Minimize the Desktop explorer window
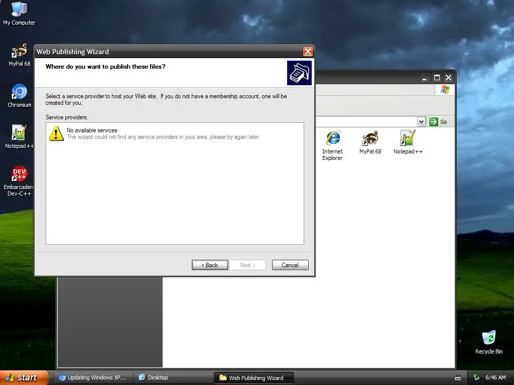The width and height of the screenshot is (514, 385). [x=424, y=78]
